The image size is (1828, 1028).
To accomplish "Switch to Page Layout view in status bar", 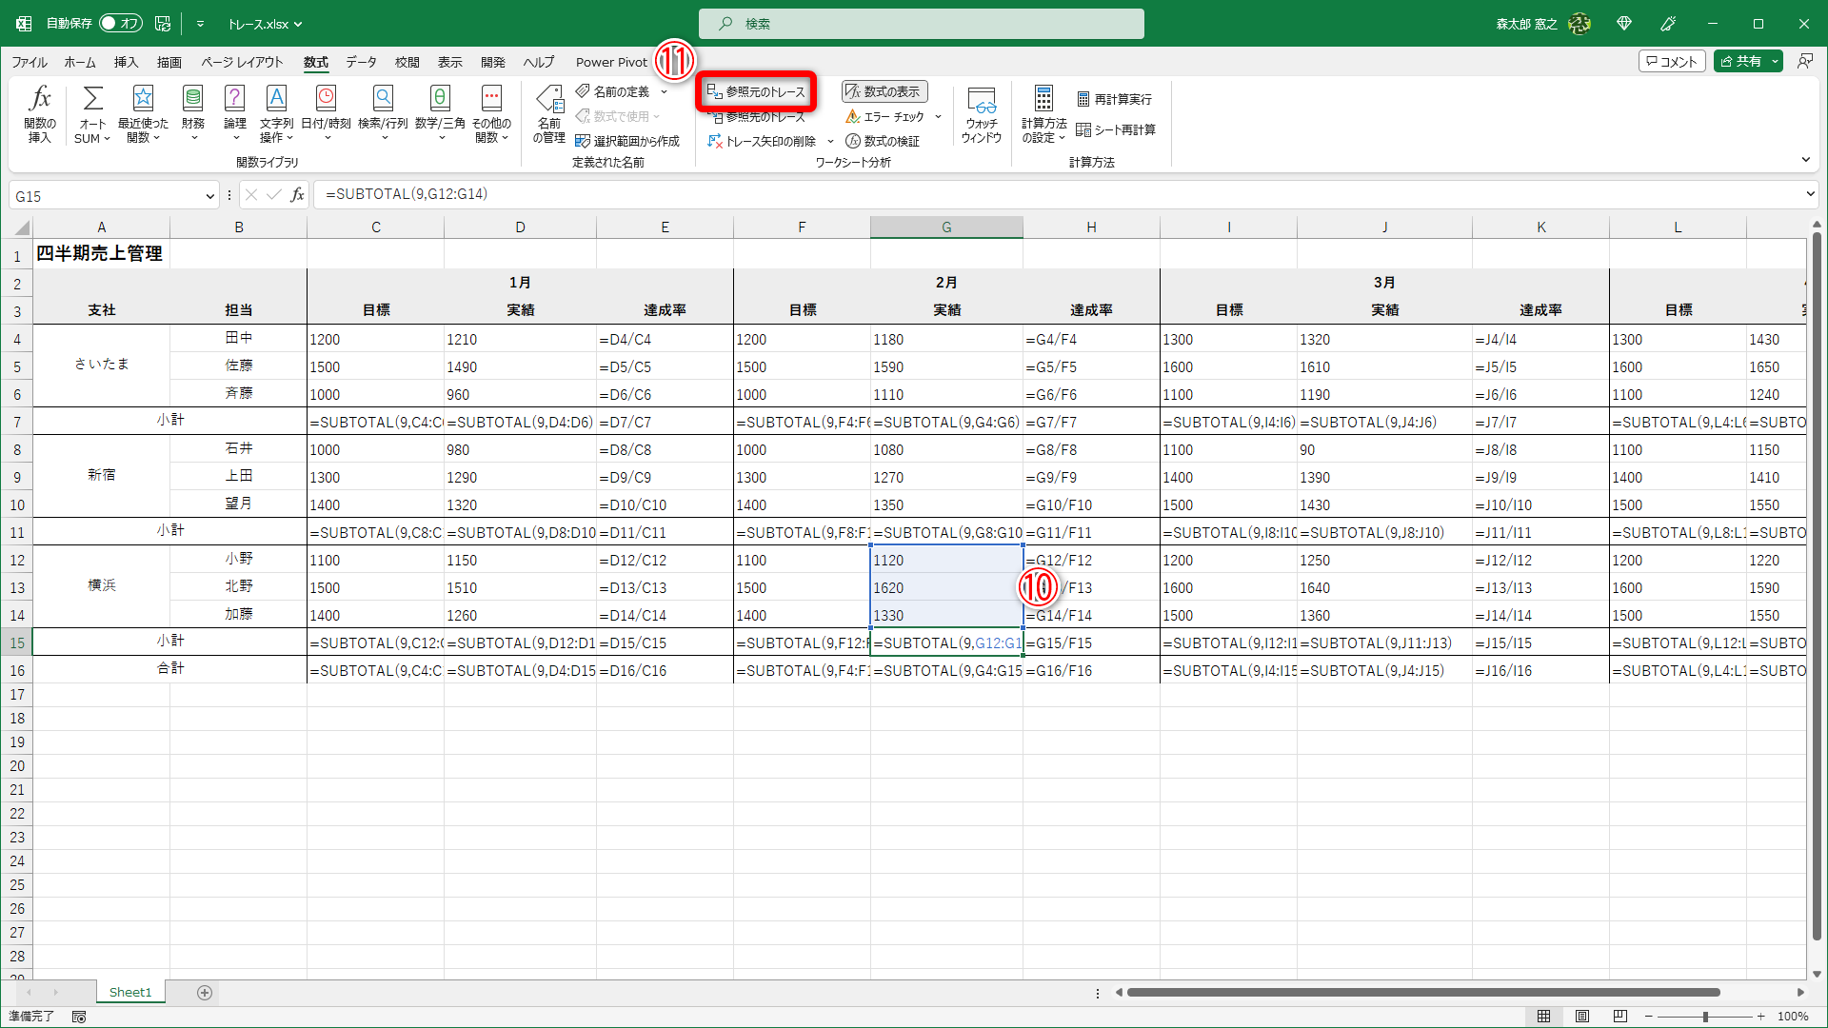I will [x=1581, y=1017].
